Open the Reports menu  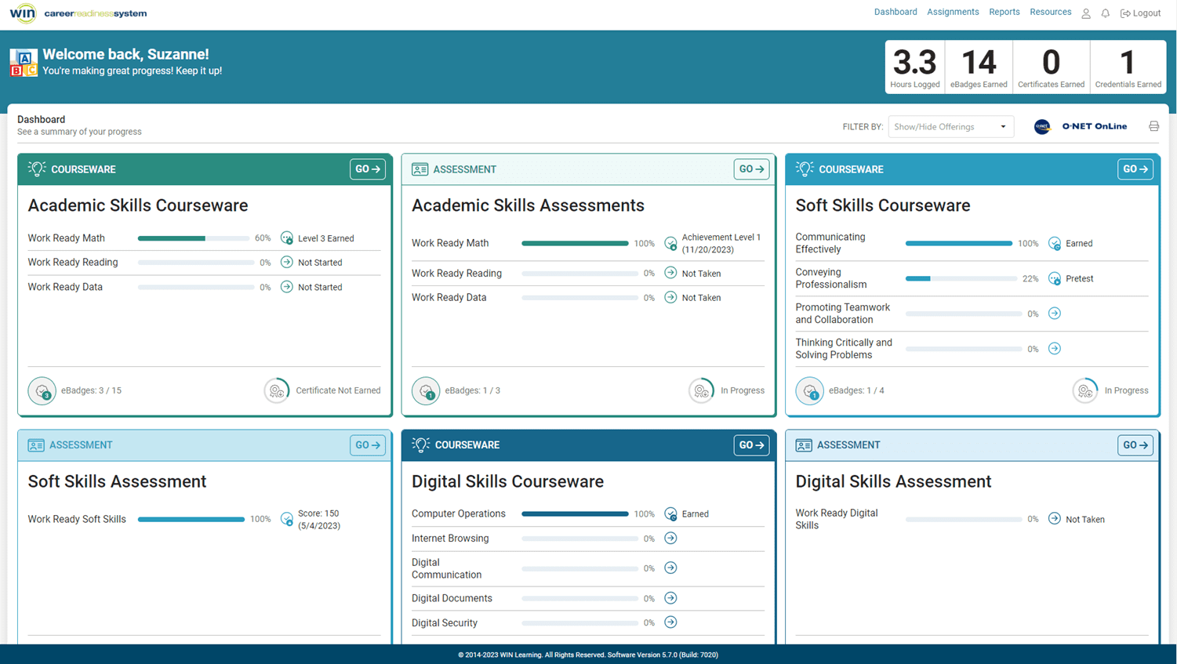point(1004,13)
